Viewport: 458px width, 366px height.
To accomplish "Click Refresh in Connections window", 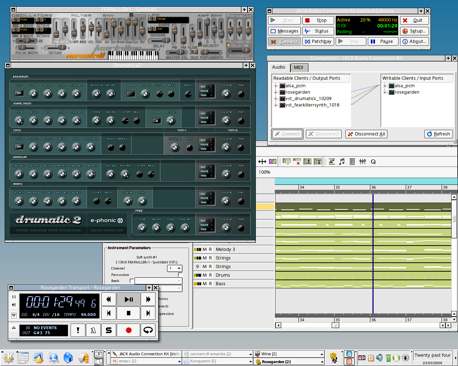I will pyautogui.click(x=439, y=134).
